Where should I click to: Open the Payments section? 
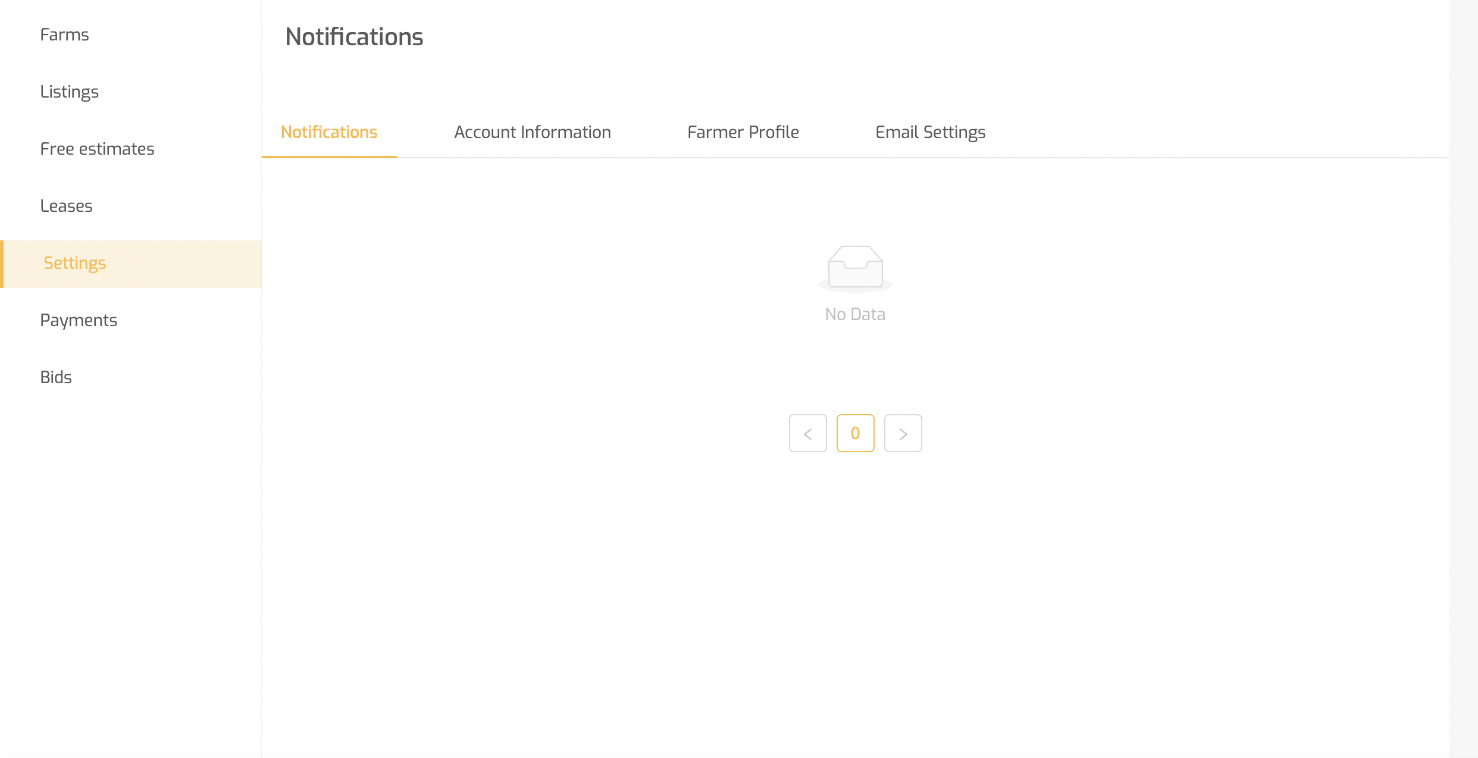[79, 320]
